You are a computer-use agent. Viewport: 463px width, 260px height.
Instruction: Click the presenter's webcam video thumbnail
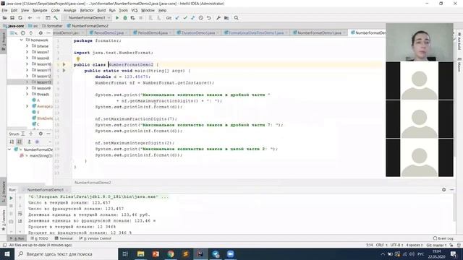point(420,42)
